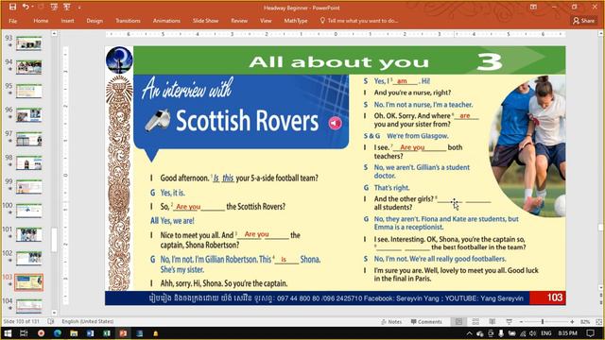Image resolution: width=605 pixels, height=340 pixels.
Task: Click the whistle image beside Scottish Rovers
Action: tap(158, 120)
